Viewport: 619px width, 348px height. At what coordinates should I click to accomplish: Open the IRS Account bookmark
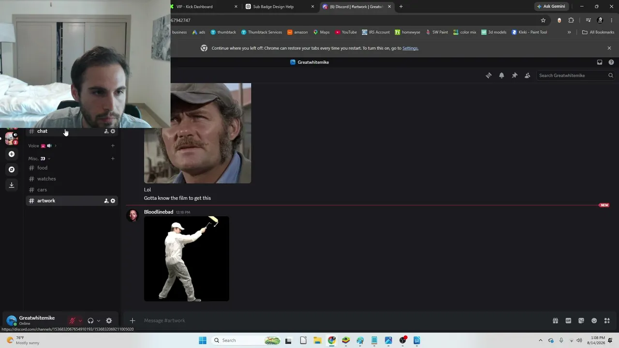(x=376, y=32)
